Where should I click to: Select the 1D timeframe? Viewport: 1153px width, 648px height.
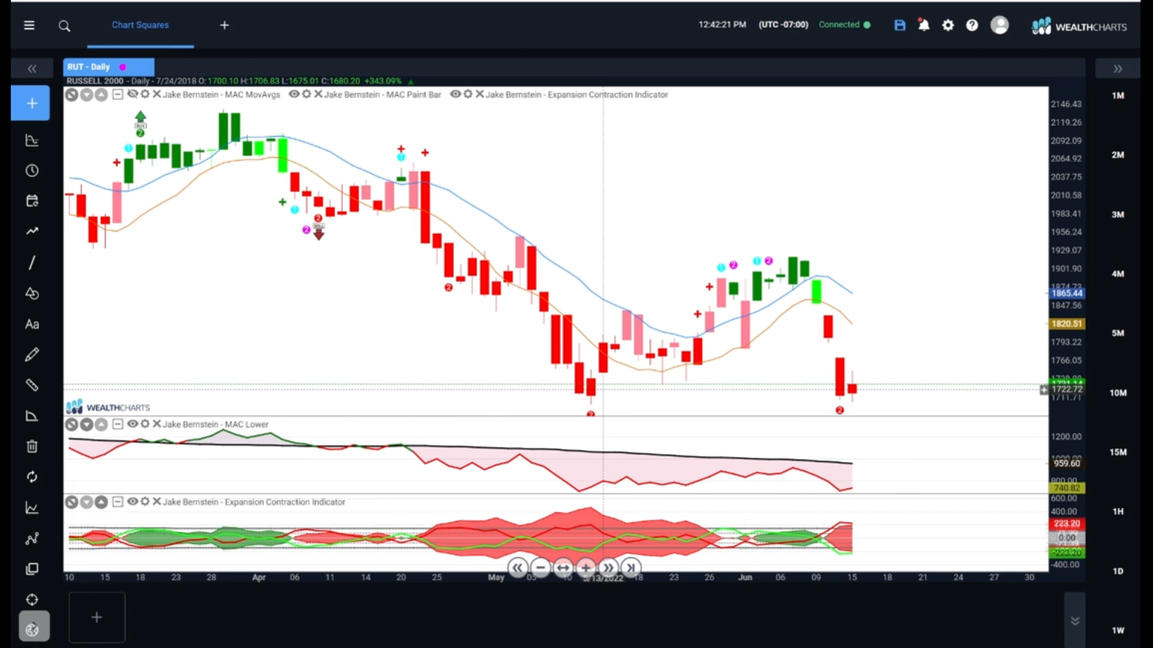[1118, 571]
